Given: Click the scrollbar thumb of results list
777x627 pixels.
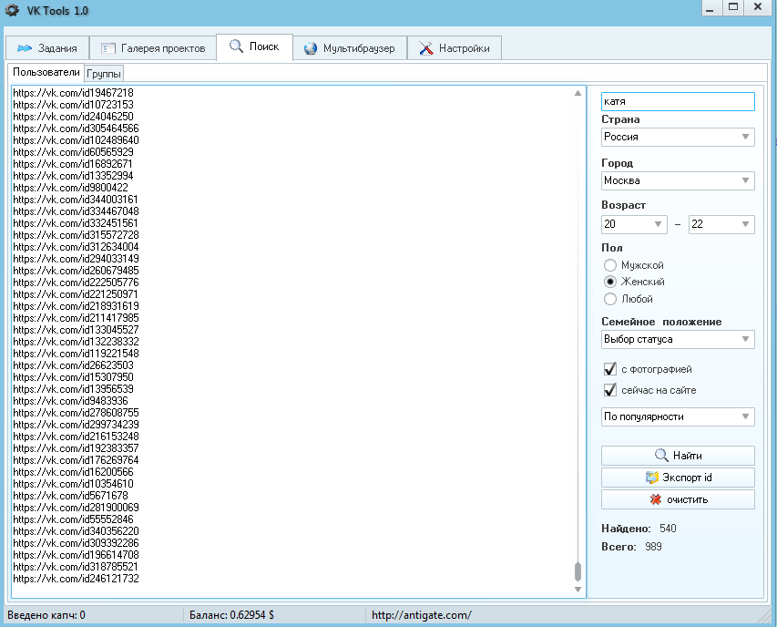Looking at the screenshot, I should pyautogui.click(x=578, y=571).
